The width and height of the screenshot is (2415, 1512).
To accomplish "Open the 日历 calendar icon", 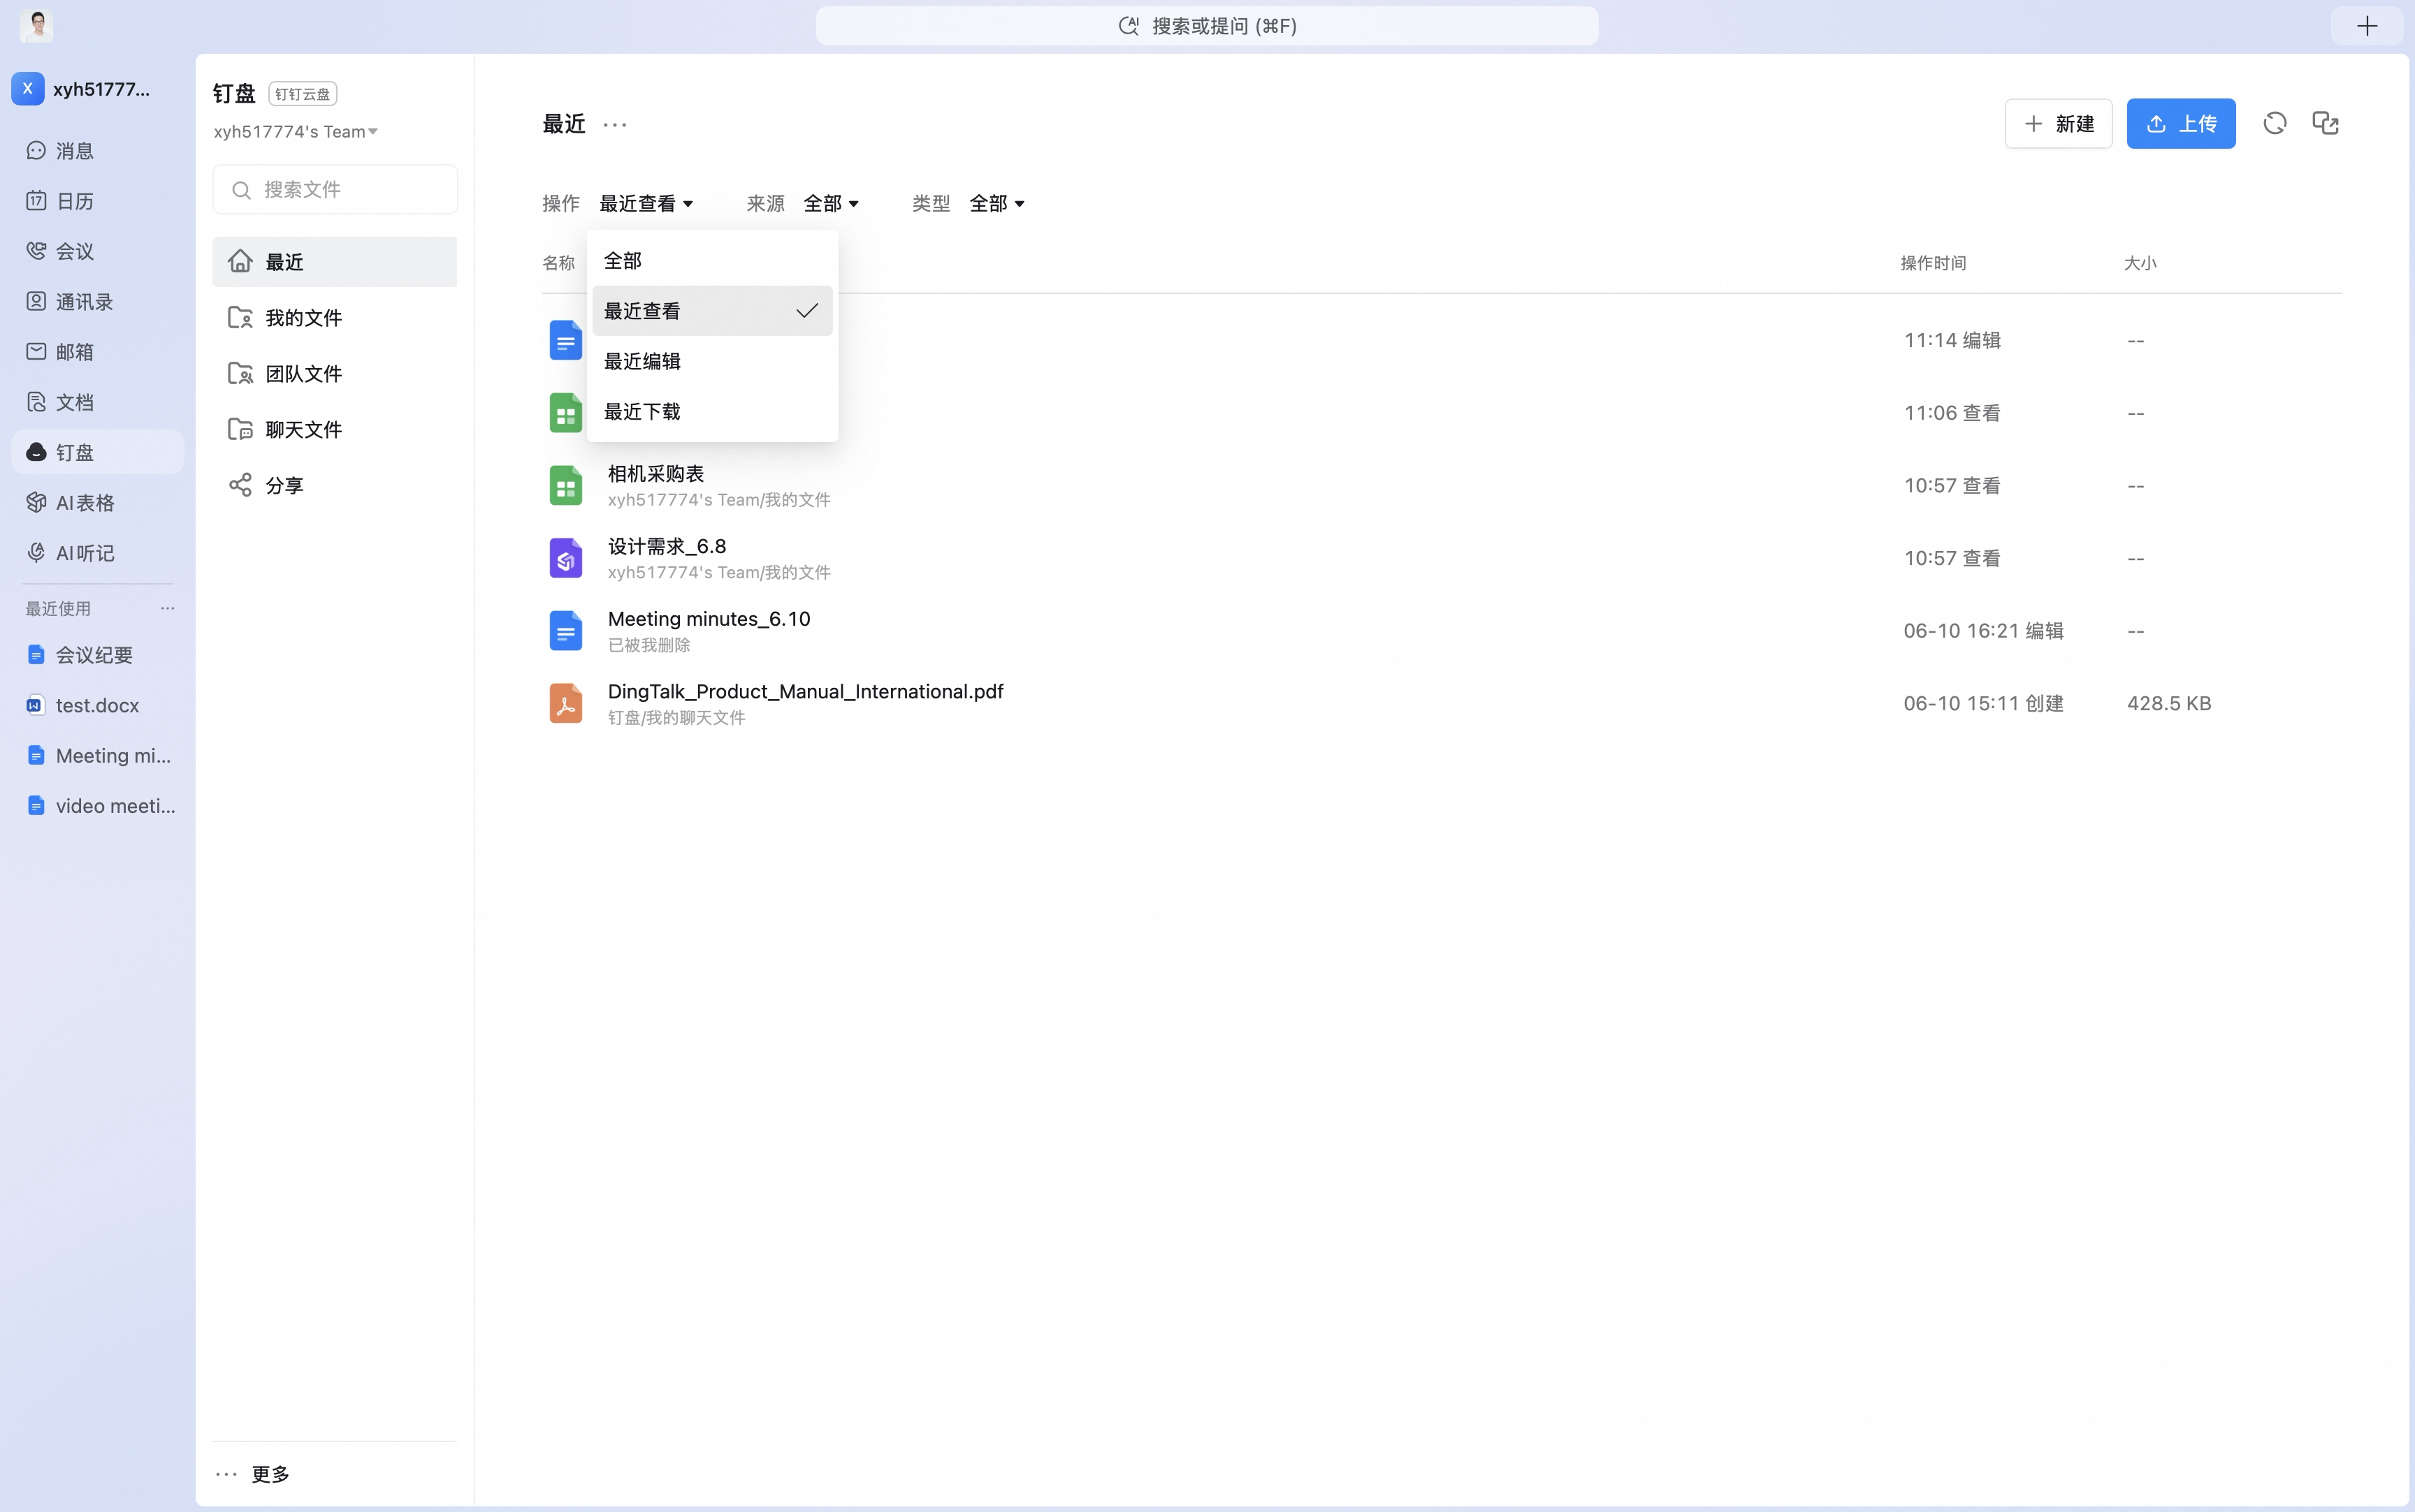I will (x=37, y=200).
